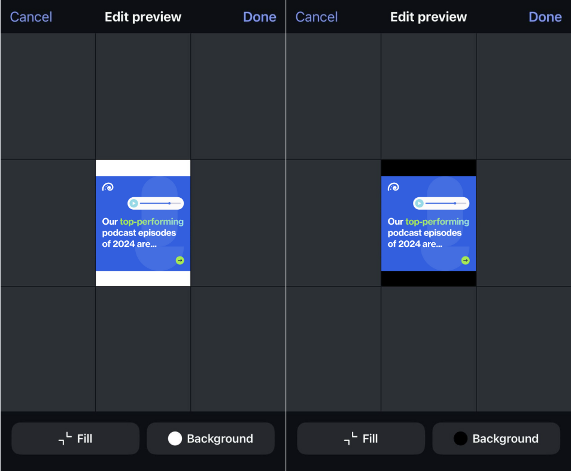This screenshot has height=471, width=571.
Task: Click the black circle swatch in right Background button
Action: coord(461,438)
